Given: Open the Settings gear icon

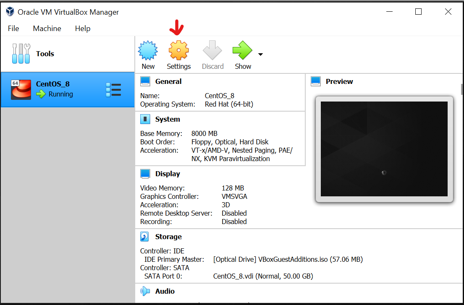Looking at the screenshot, I should coord(178,50).
